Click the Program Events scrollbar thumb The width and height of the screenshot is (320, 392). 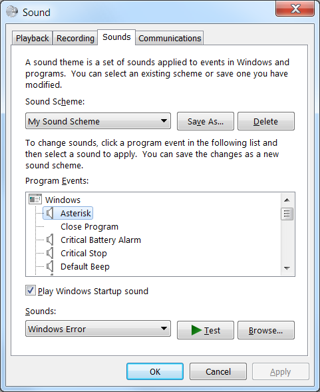coord(287,214)
